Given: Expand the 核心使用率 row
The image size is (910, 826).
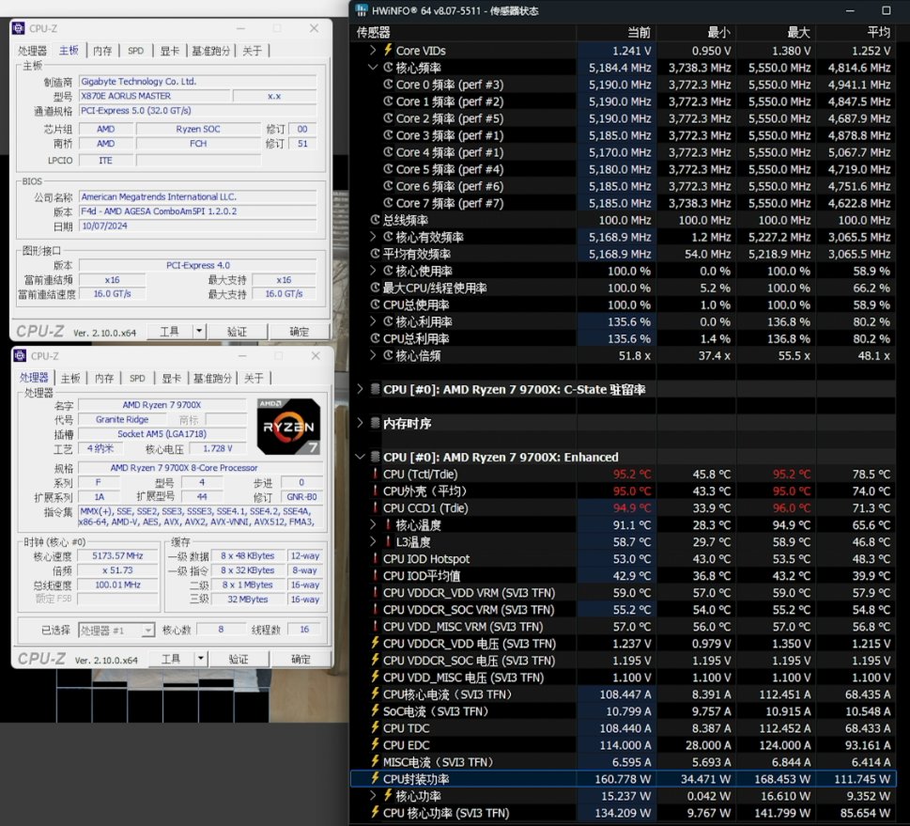Looking at the screenshot, I should (x=373, y=271).
